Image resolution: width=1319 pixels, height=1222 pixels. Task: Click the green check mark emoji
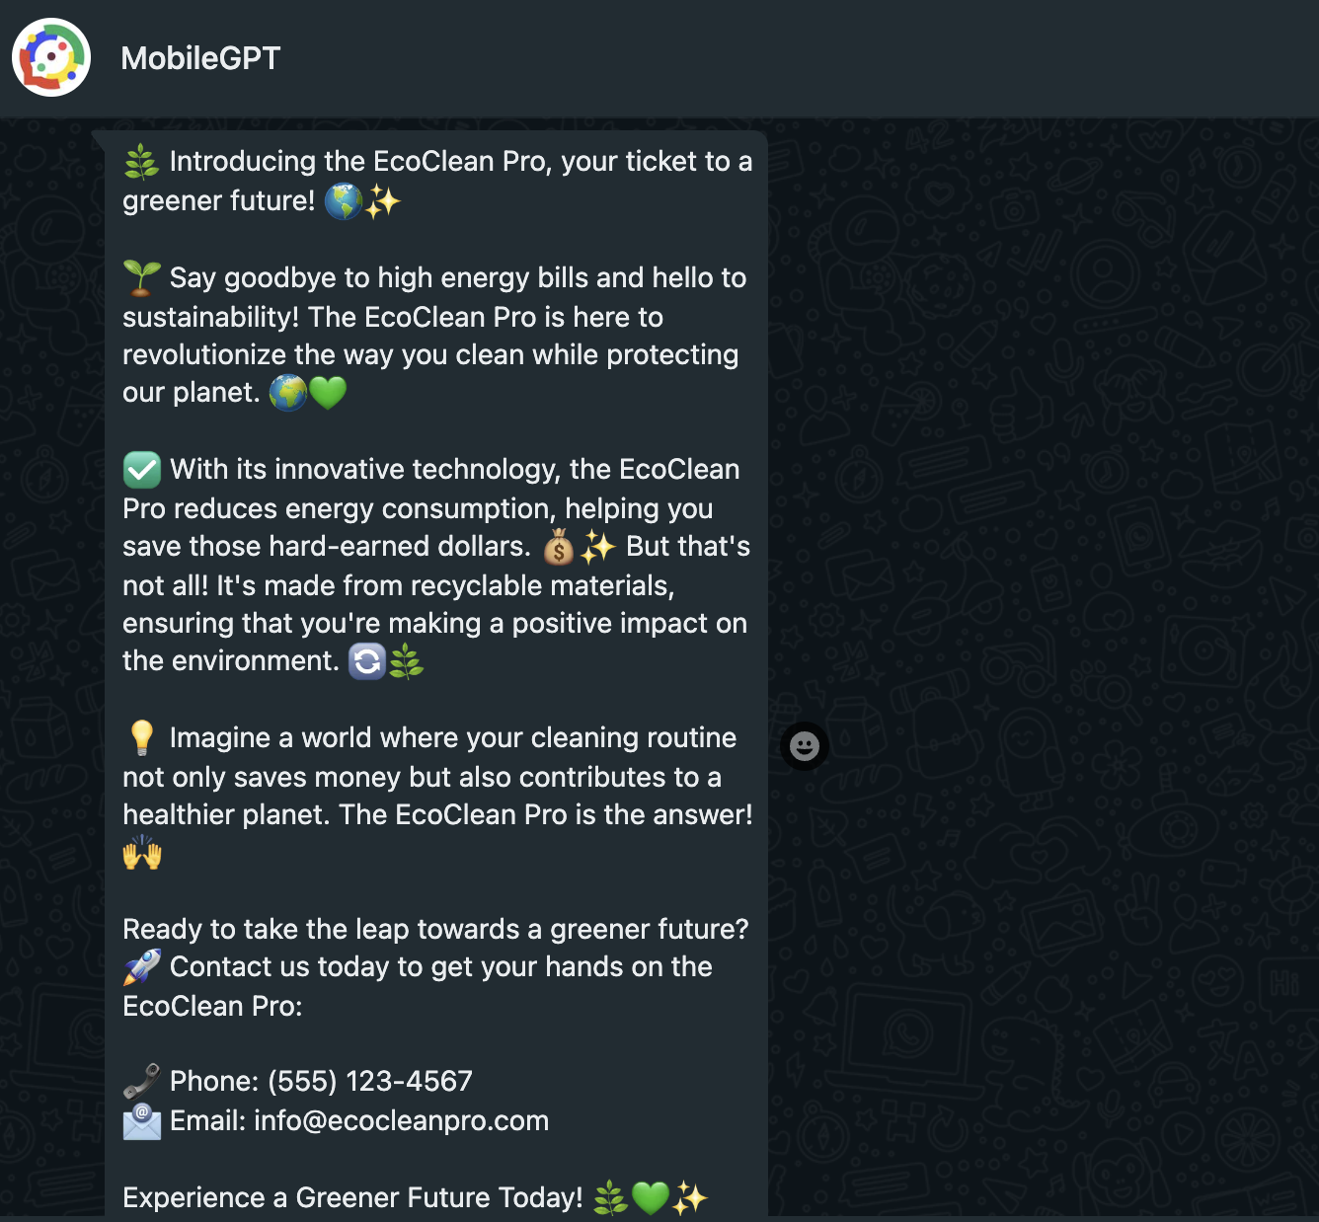(x=141, y=470)
